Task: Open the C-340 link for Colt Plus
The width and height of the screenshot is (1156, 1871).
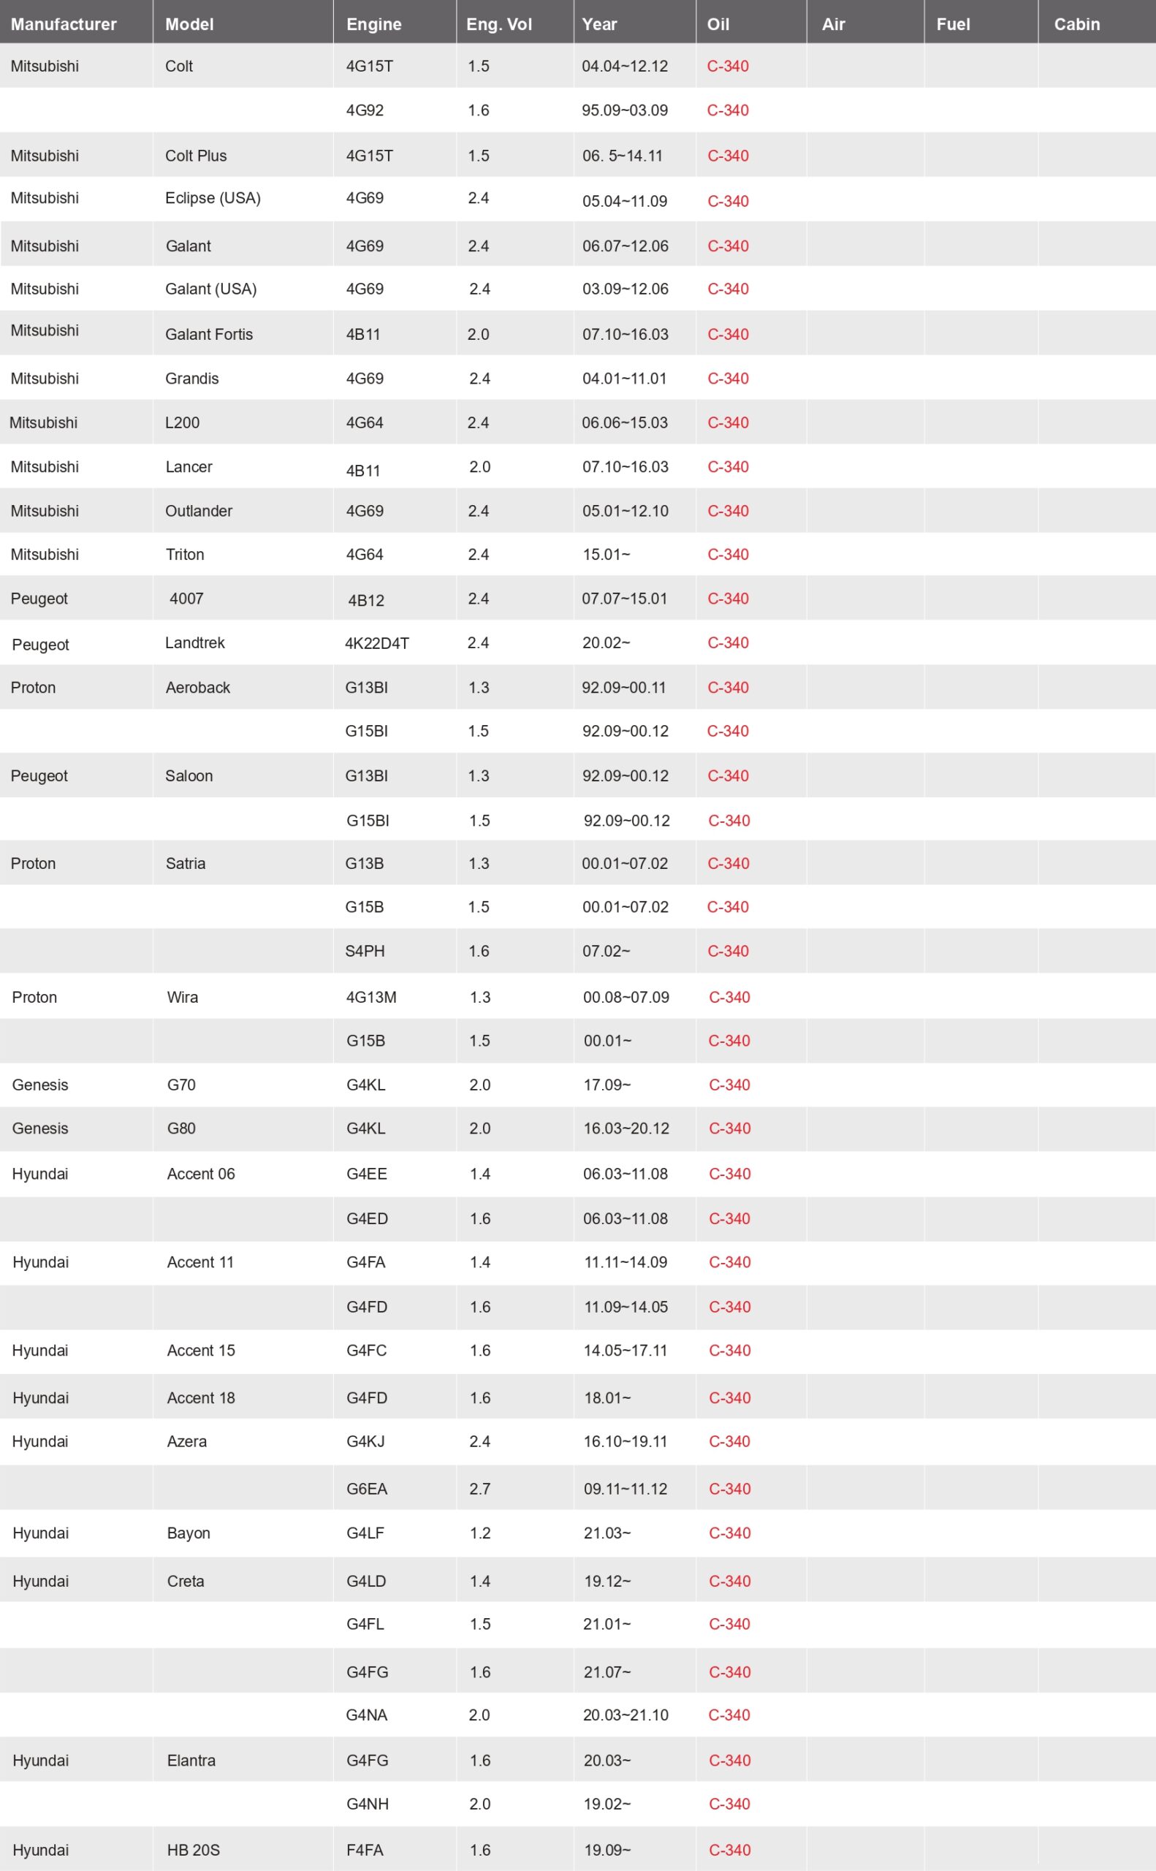Action: 728,156
